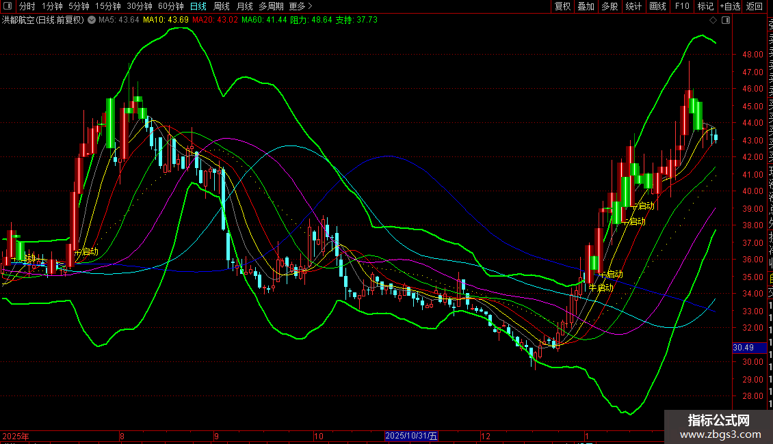773x444 pixels.
Task: Open the 画线 drawing tools
Action: pos(657,6)
